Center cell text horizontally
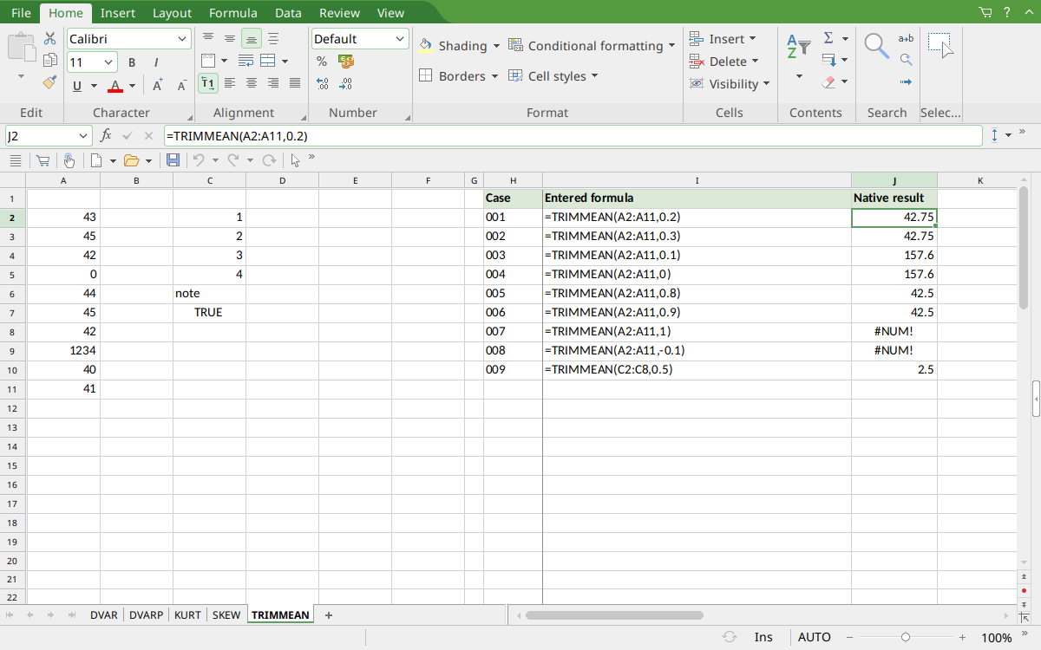1041x650 pixels. 252,83
